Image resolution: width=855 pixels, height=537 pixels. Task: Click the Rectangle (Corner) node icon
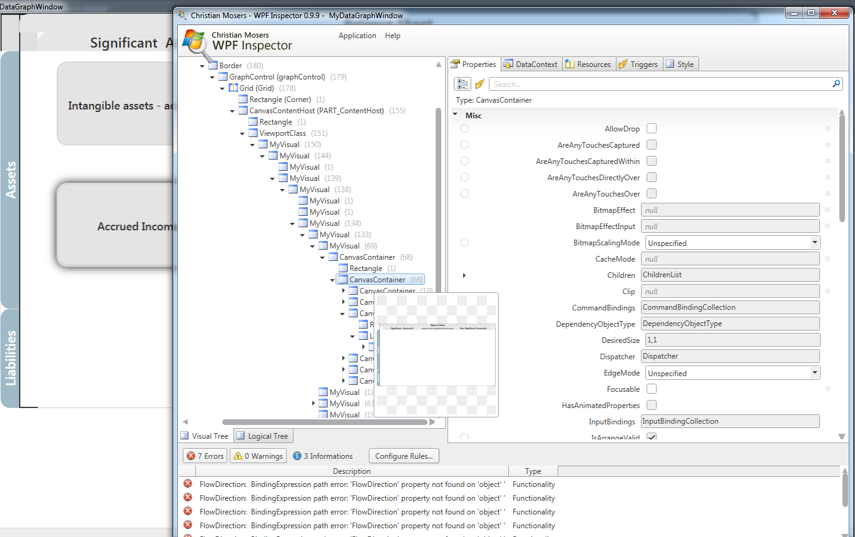[x=243, y=100]
